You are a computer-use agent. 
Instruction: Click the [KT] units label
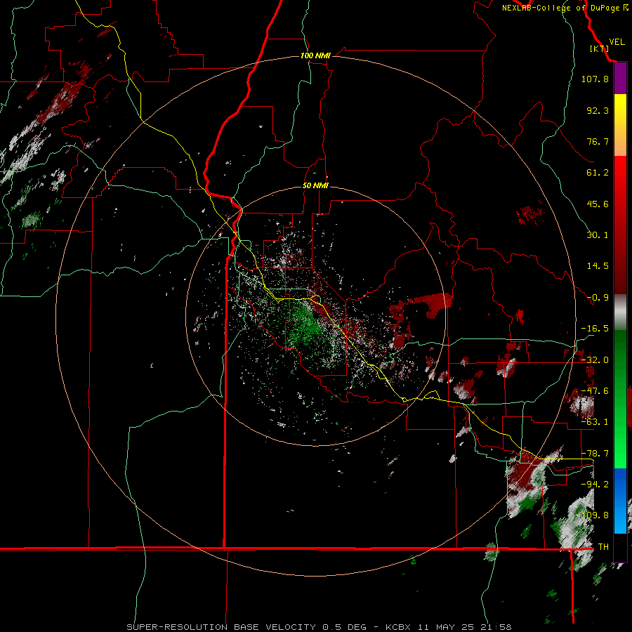tap(599, 48)
